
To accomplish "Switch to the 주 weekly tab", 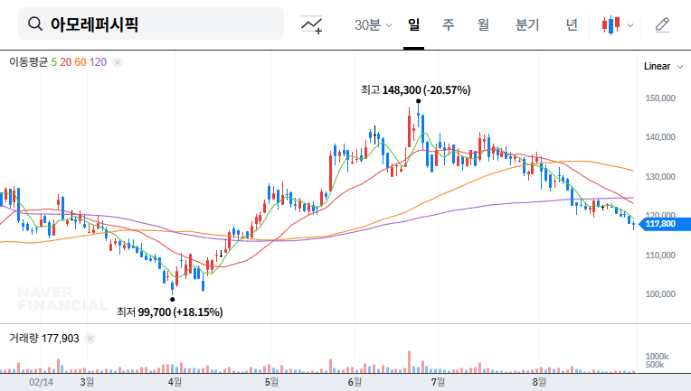I will point(449,24).
